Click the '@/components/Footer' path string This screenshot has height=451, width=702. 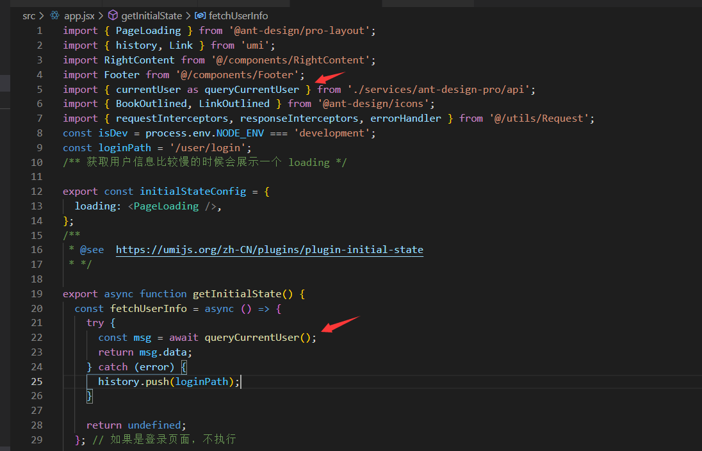click(x=237, y=74)
